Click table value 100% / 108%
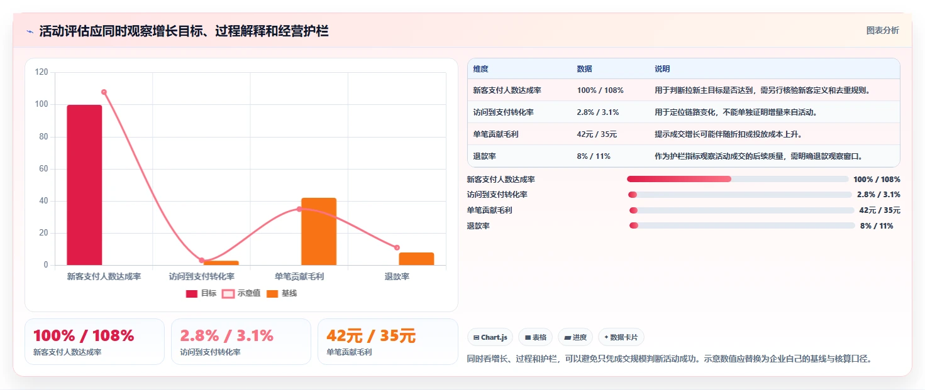The image size is (925, 390). point(600,90)
